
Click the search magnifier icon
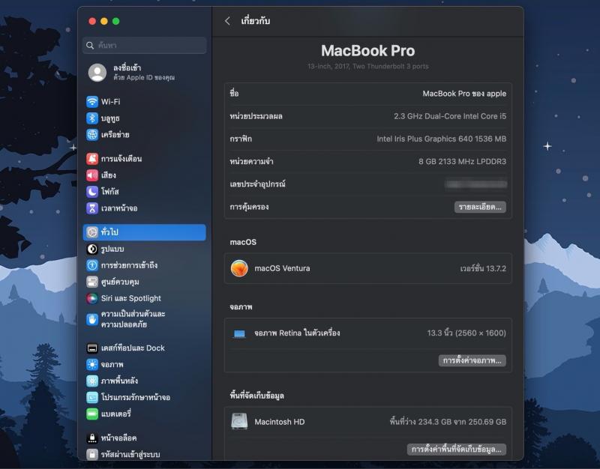(x=90, y=46)
